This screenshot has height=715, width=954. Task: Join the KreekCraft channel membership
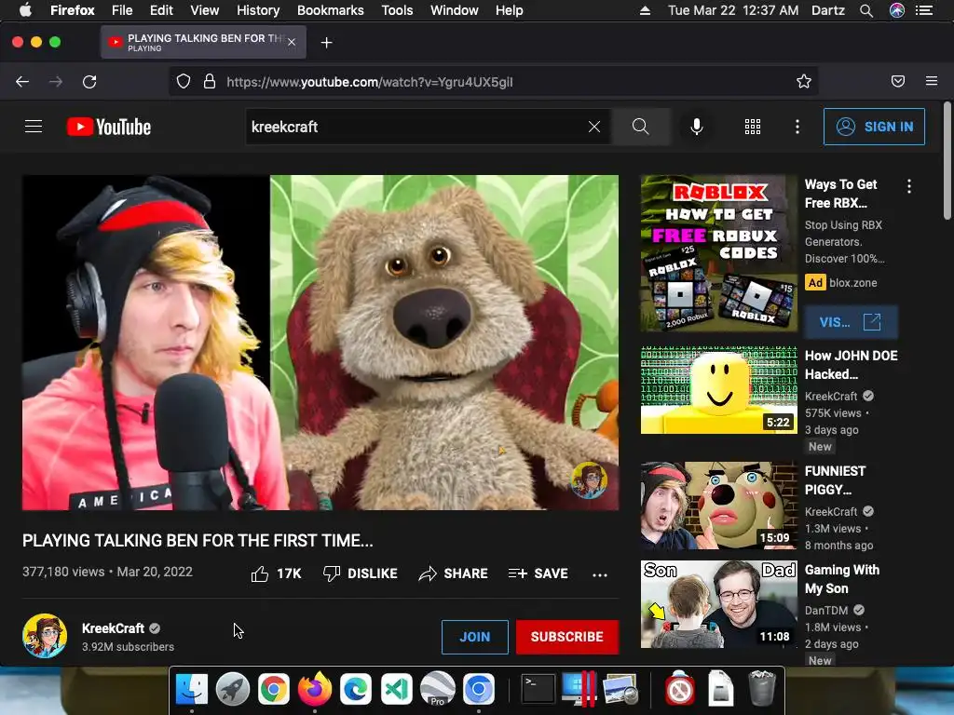pyautogui.click(x=475, y=637)
